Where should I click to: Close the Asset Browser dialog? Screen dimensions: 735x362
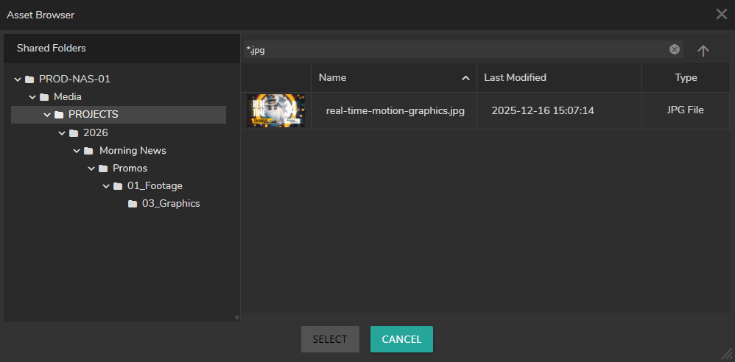[721, 14]
